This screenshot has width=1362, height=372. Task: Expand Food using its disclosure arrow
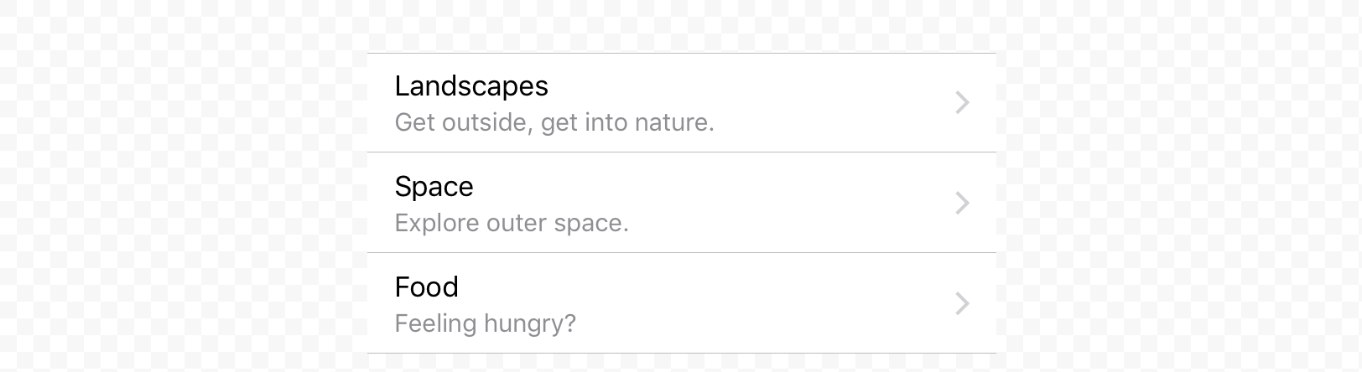[962, 304]
